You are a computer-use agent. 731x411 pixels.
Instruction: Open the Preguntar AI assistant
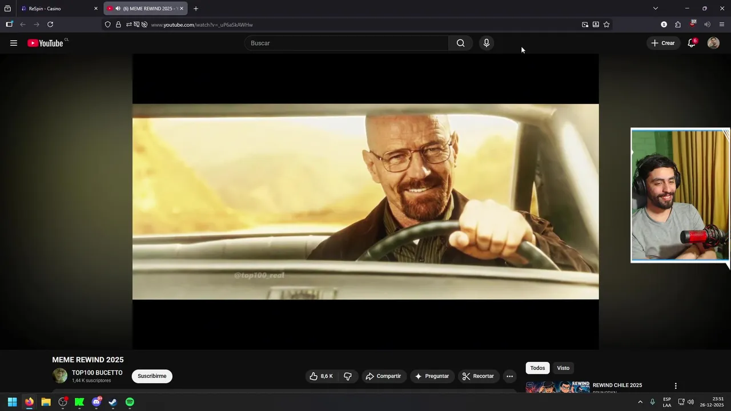point(432,376)
